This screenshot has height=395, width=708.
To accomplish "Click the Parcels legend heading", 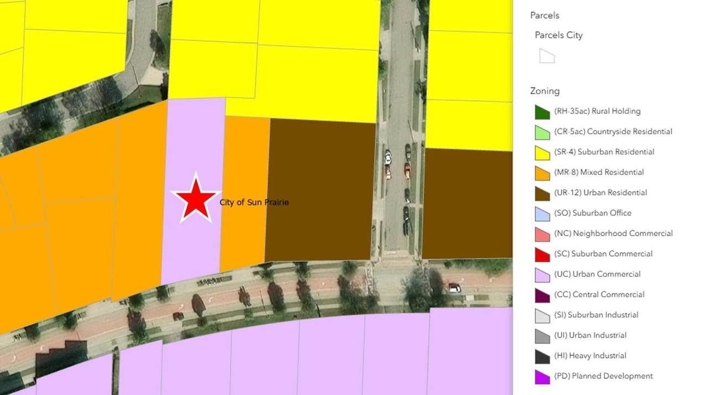I will tap(545, 15).
